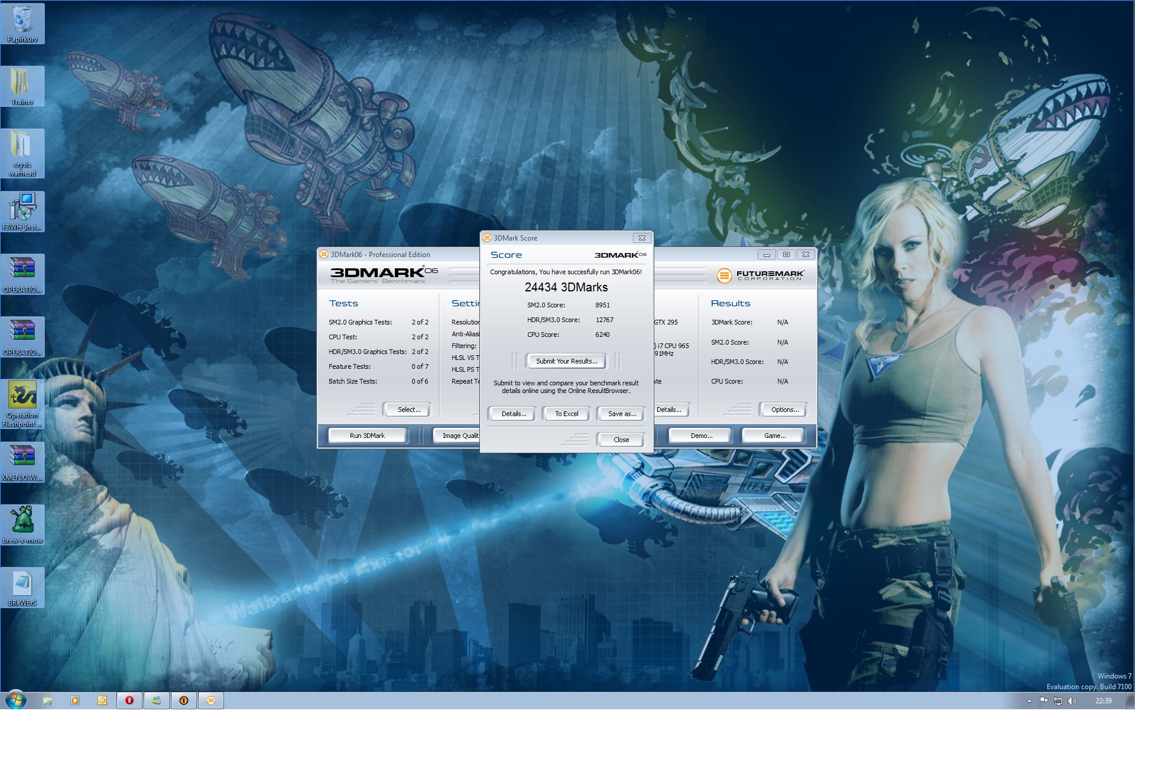Click Select under Tests
This screenshot has height=766, width=1149.
pos(409,410)
